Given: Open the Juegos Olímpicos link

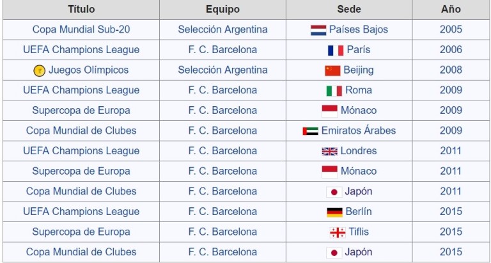Looking at the screenshot, I should pos(88,70).
